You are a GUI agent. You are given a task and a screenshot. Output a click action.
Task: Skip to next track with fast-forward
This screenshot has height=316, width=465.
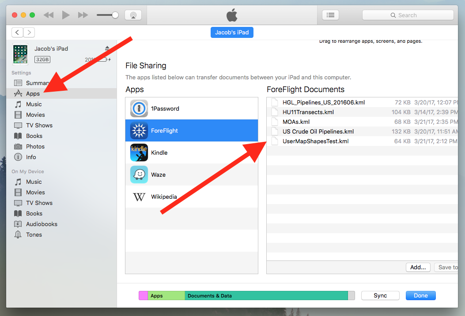(x=83, y=15)
